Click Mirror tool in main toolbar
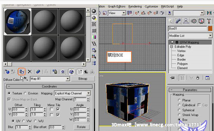 pyautogui.click(x=209, y=13)
